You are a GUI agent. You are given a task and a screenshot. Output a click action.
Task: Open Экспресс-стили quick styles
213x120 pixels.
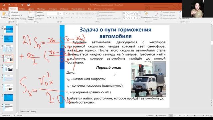155,16
